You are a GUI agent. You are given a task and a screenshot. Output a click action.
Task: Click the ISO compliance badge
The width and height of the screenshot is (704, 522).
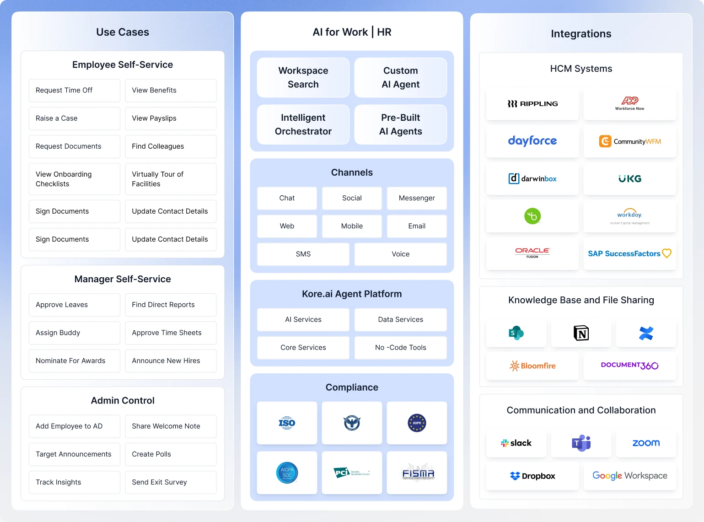[x=287, y=423]
